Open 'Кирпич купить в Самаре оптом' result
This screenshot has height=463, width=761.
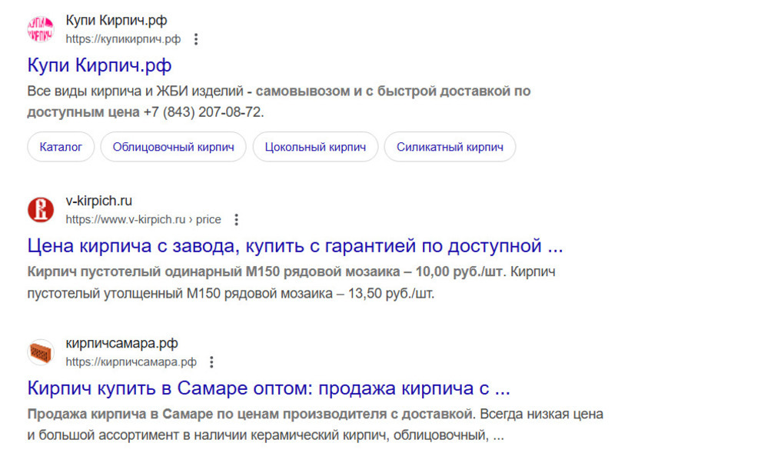(269, 388)
